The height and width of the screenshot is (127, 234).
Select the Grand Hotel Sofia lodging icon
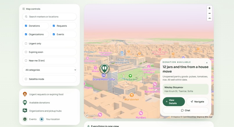coord(104,75)
